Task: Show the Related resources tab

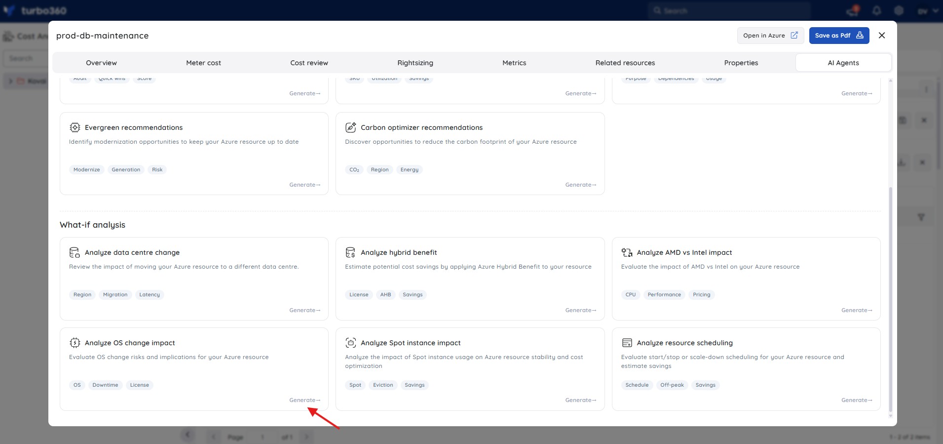Action: (x=625, y=63)
